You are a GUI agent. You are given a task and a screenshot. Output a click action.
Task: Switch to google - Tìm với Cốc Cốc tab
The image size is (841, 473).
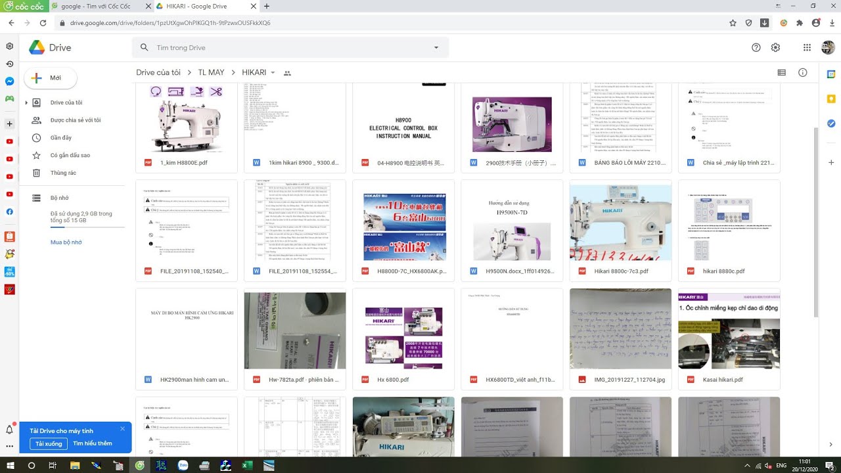tap(96, 6)
